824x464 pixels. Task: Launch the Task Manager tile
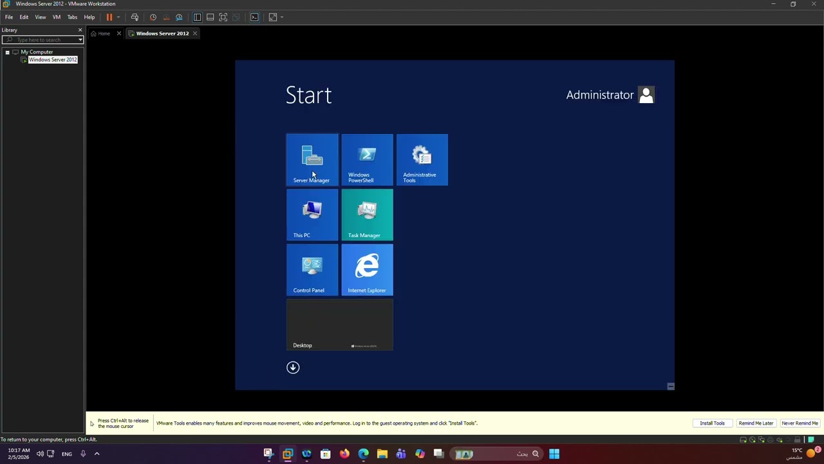(367, 215)
